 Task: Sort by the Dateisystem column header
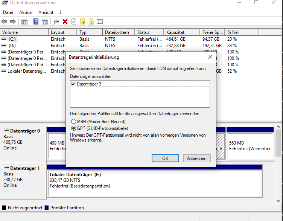click(119, 32)
